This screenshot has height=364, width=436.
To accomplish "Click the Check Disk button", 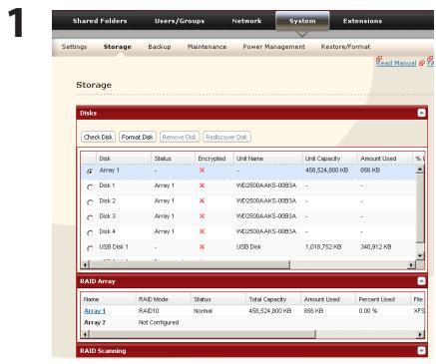I will point(98,137).
